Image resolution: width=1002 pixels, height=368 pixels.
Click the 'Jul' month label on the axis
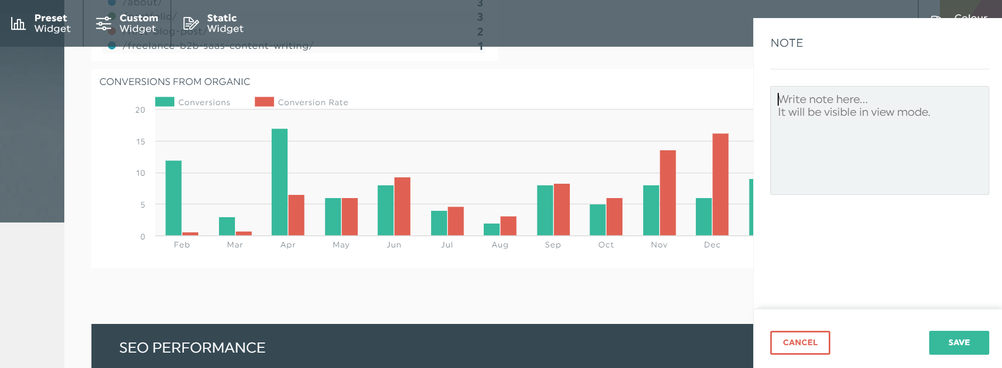(x=447, y=245)
